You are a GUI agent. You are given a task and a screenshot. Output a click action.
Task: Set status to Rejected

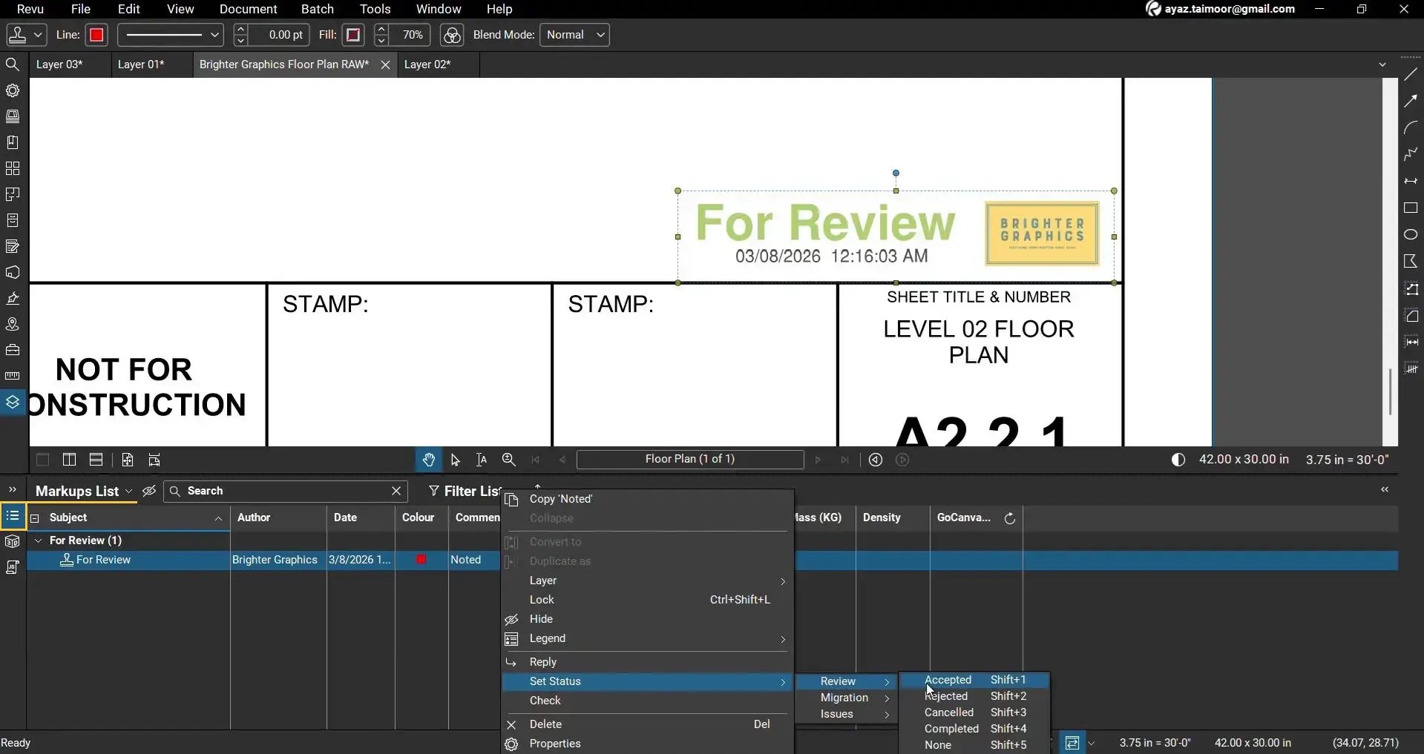[974, 696]
